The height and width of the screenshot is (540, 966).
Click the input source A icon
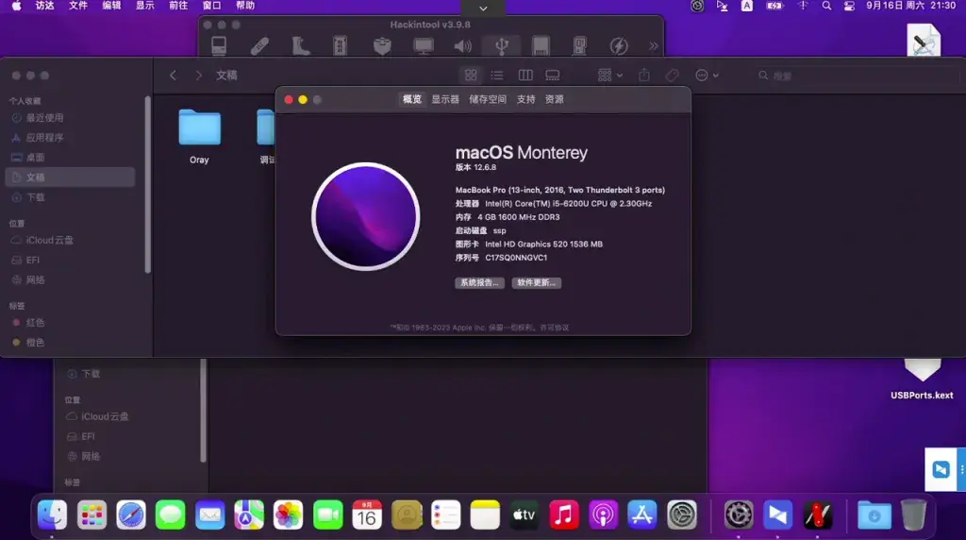tap(747, 6)
